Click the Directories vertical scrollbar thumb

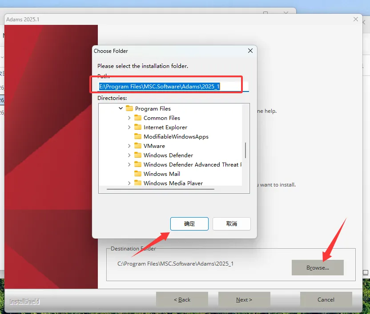point(245,150)
